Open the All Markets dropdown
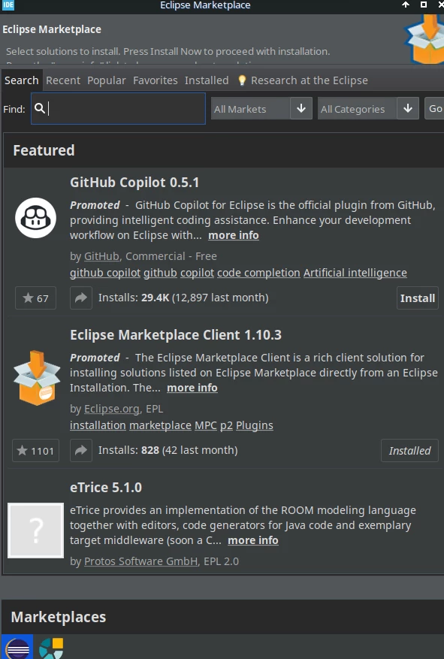 click(x=261, y=108)
